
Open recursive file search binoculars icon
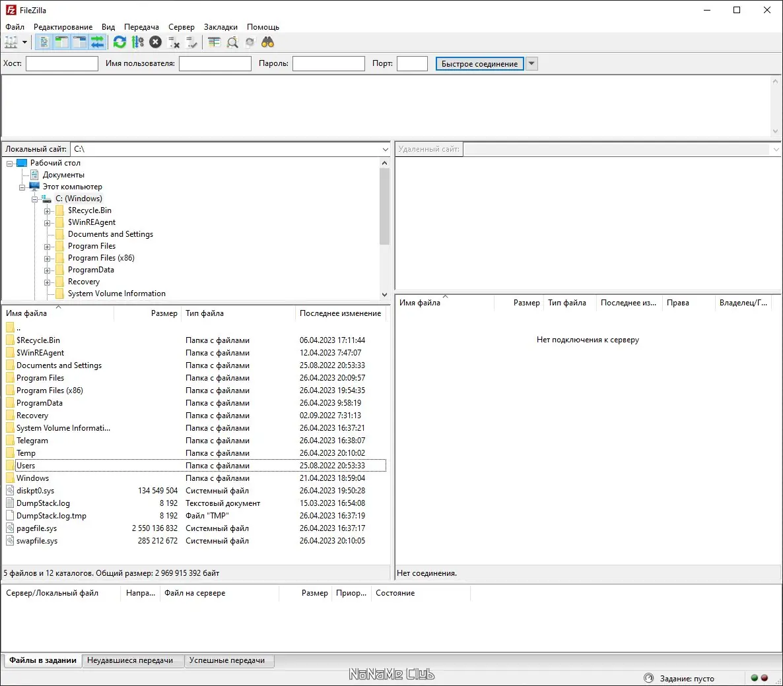[267, 42]
